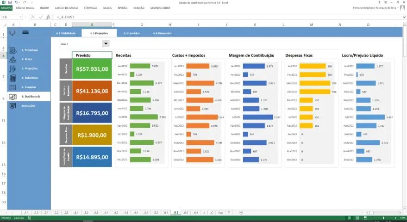Switch to the LAYOUT DA PÁGINA tab
Viewport: 407px width, 222px height.
tap(67, 8)
